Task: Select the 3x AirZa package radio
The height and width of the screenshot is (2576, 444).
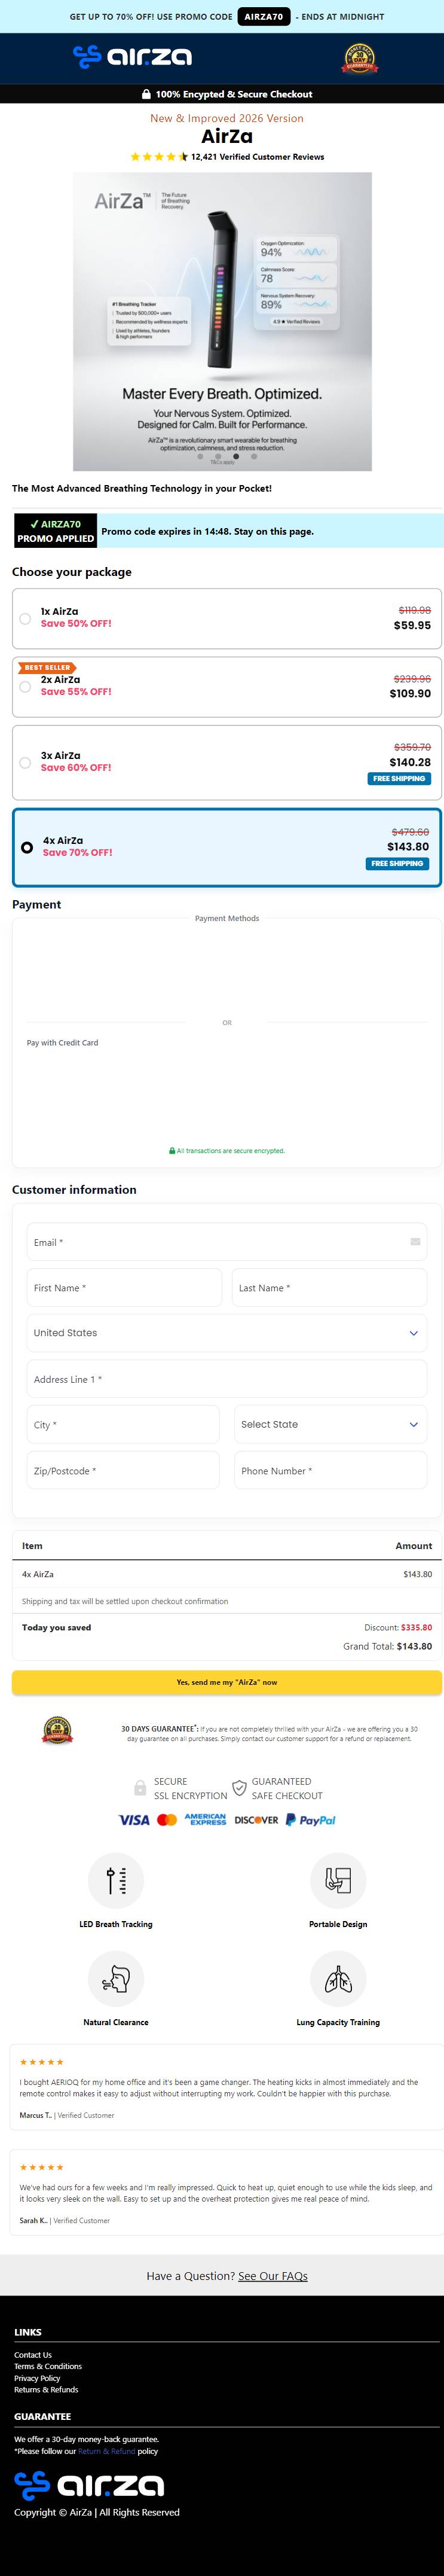Action: coord(25,762)
